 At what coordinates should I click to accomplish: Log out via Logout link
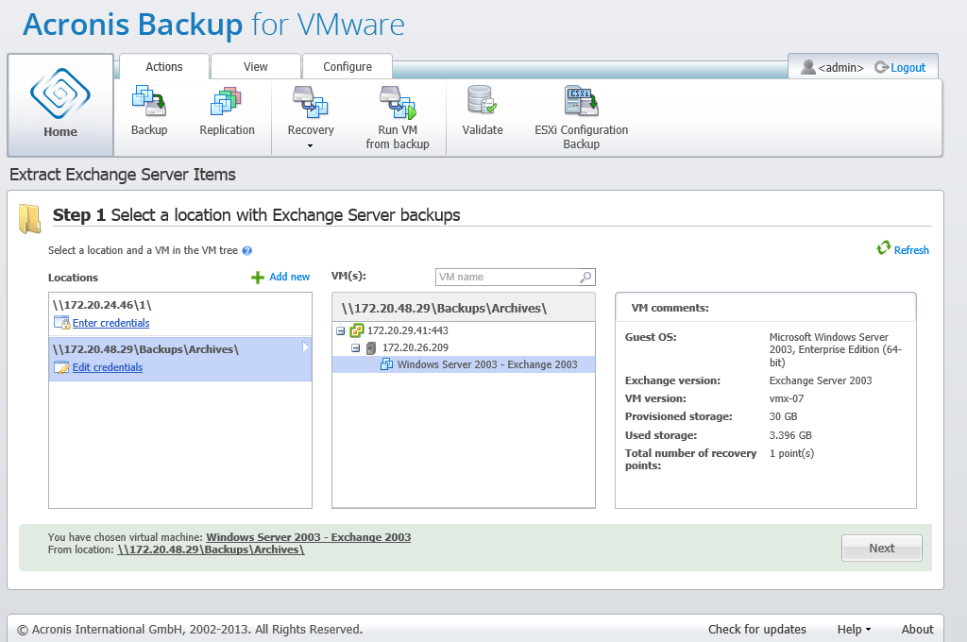(x=908, y=67)
